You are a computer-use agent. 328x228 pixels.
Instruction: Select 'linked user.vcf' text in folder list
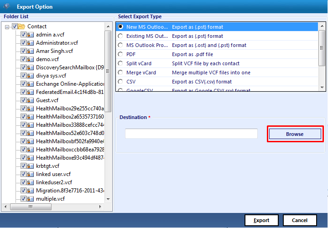pos(53,174)
